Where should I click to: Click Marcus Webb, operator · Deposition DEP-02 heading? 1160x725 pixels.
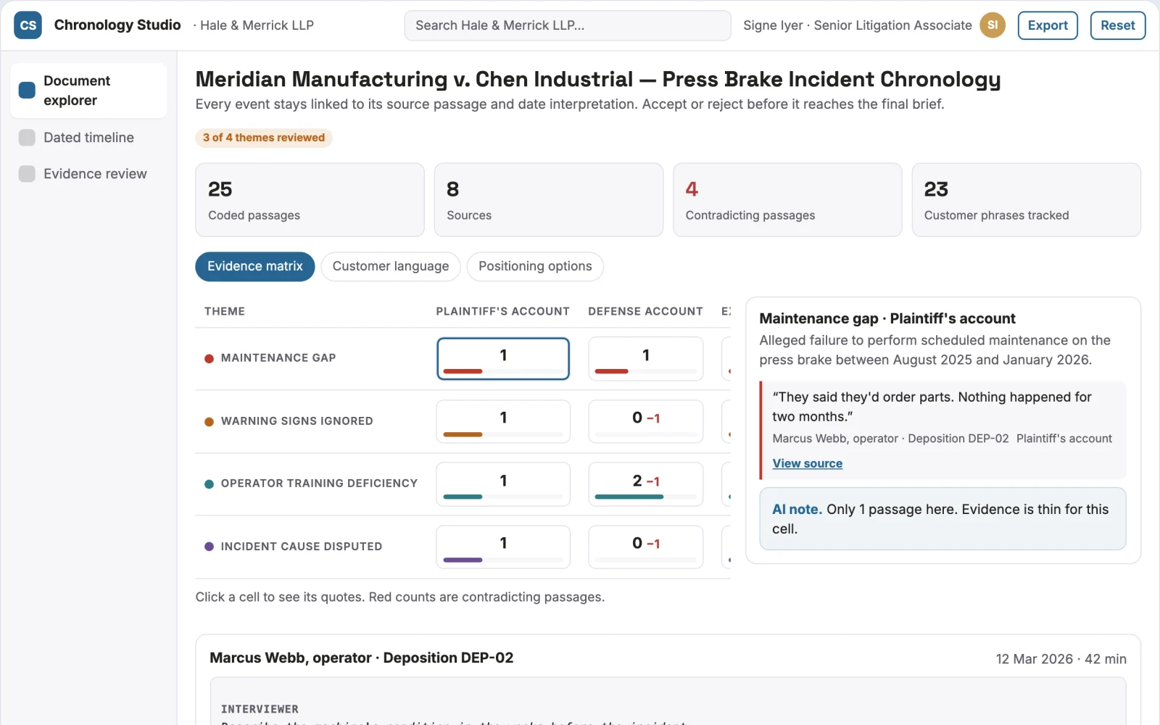click(x=361, y=658)
